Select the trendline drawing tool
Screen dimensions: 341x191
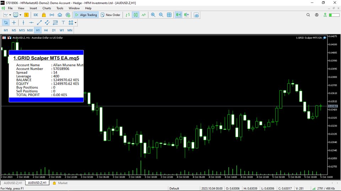pyautogui.click(x=39, y=23)
